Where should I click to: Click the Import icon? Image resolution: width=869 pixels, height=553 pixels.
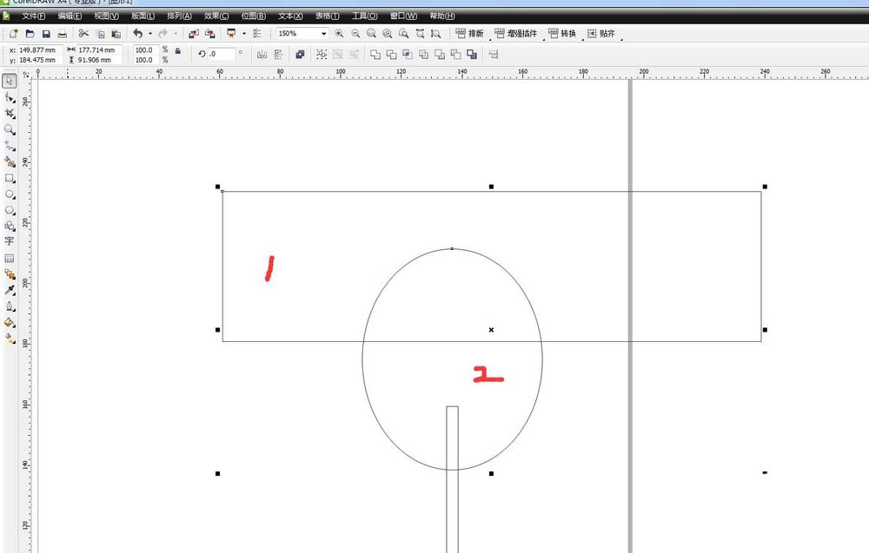[194, 34]
